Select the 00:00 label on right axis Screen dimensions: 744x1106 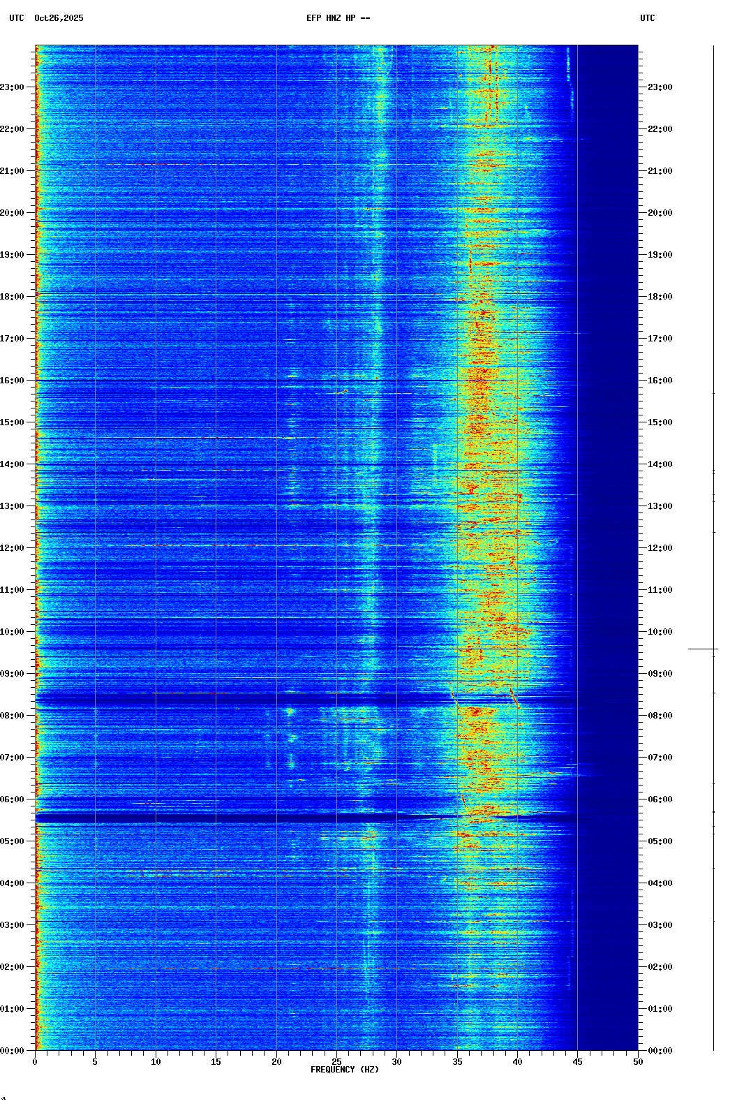660,1051
